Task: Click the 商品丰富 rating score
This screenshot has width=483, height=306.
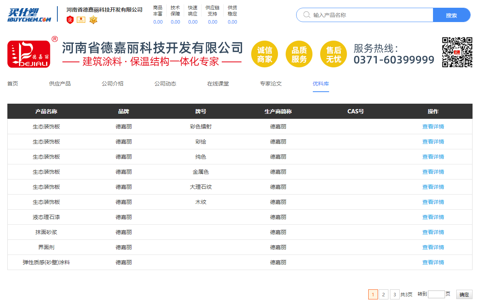Action: pyautogui.click(x=158, y=22)
